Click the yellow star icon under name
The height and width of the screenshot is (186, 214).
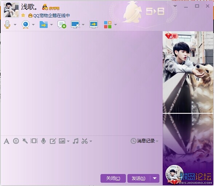click(x=23, y=15)
